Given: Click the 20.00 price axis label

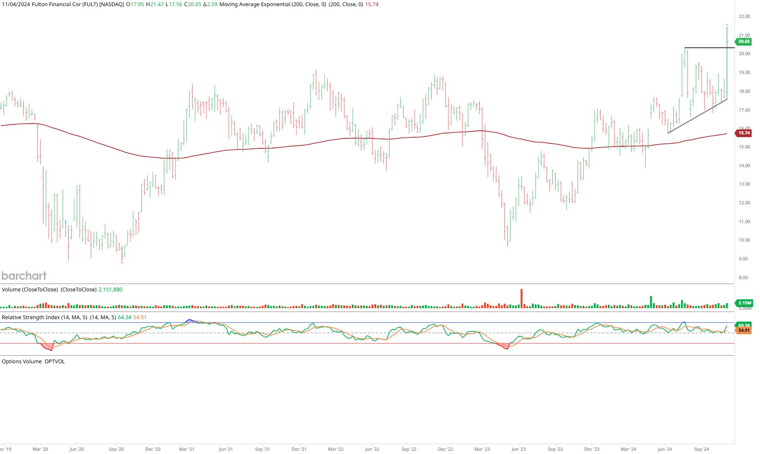Looking at the screenshot, I should tap(744, 54).
